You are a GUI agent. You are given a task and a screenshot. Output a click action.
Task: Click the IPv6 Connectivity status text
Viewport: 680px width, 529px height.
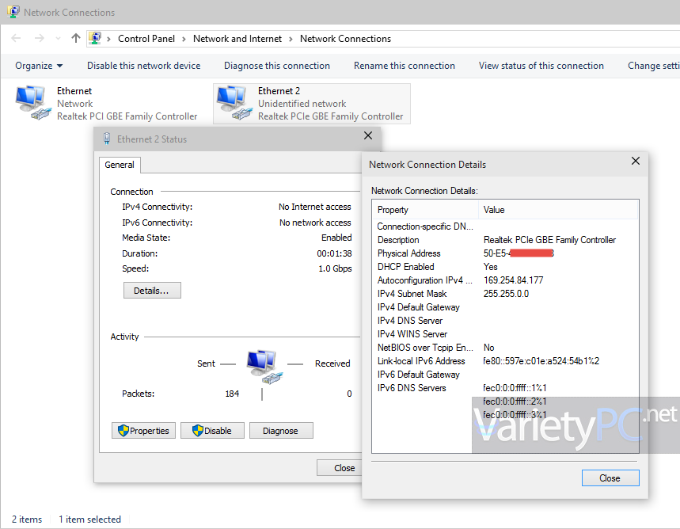315,223
